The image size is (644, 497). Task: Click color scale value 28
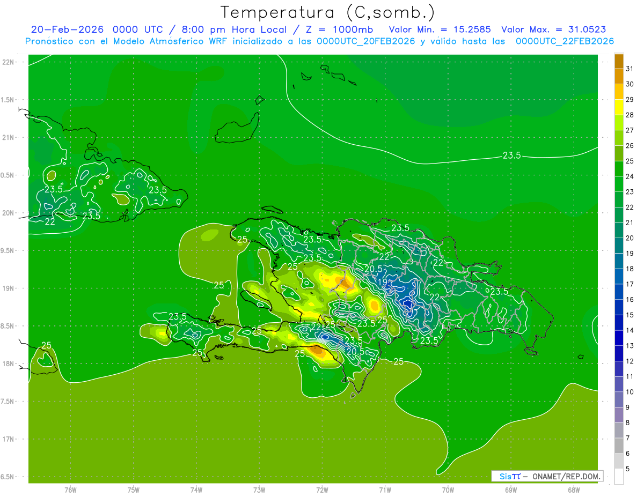tap(630, 115)
